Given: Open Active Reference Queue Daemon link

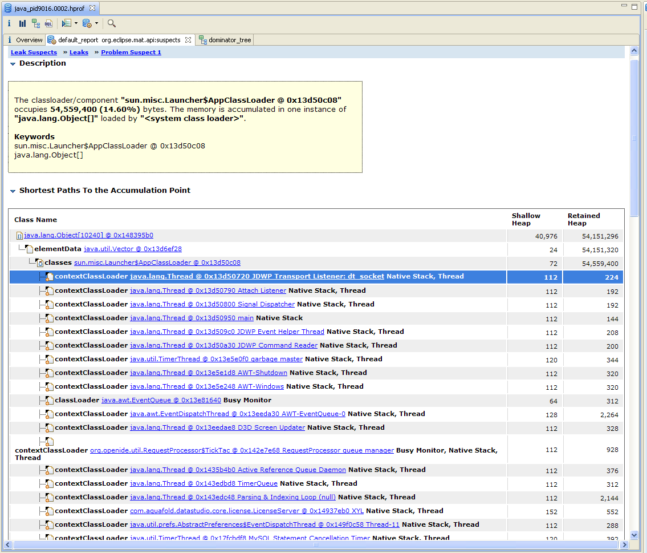Looking at the screenshot, I should tap(238, 470).
